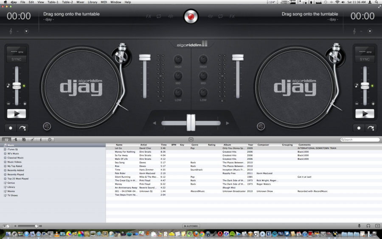Increase left deck pitch with plus button

[x=25, y=104]
